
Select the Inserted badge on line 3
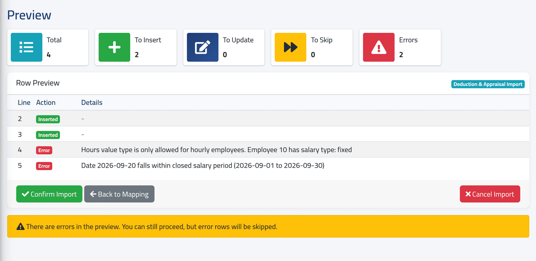(x=48, y=135)
